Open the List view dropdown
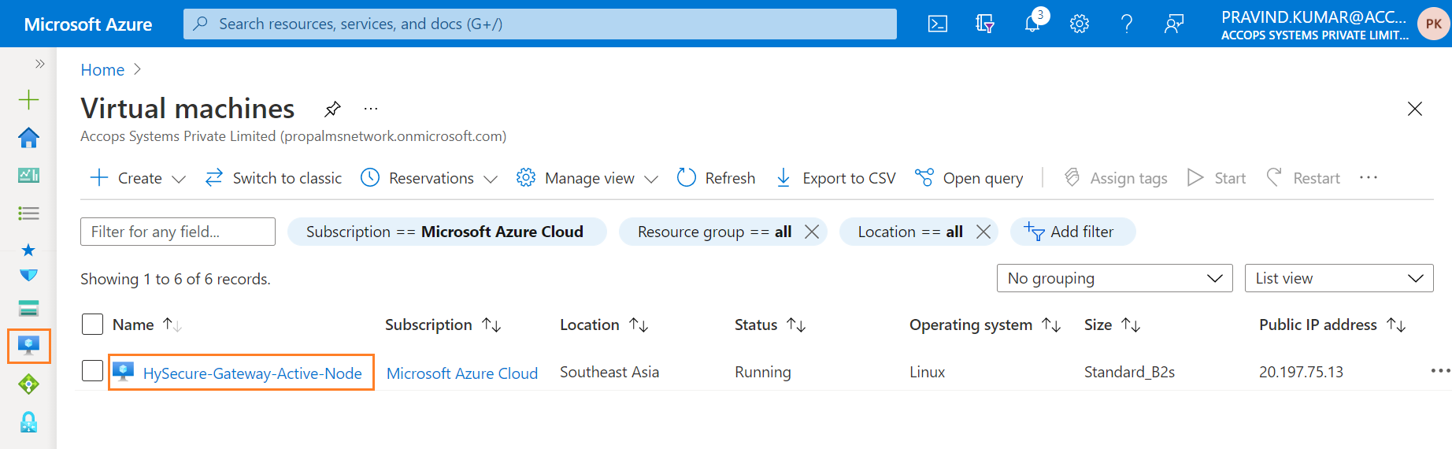Viewport: 1452px width, 449px height. [1339, 278]
